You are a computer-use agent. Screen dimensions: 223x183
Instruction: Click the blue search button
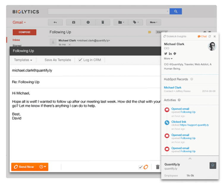[x=175, y=11]
